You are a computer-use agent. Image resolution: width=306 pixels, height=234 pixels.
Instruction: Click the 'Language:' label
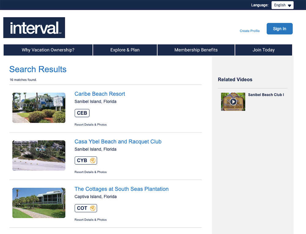point(260,5)
